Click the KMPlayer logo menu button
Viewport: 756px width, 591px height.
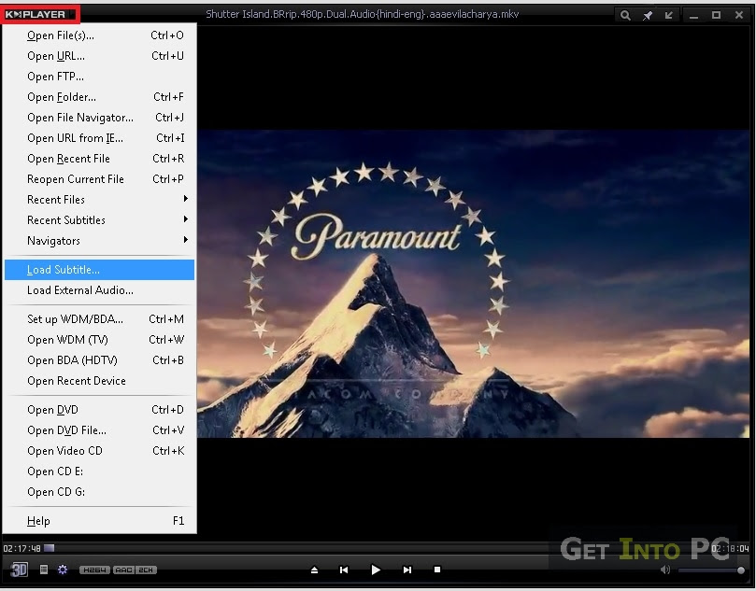pos(39,14)
